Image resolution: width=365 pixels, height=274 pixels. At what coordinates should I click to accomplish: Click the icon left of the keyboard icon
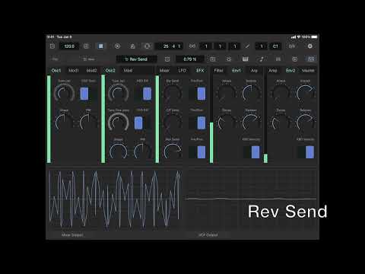(229, 59)
